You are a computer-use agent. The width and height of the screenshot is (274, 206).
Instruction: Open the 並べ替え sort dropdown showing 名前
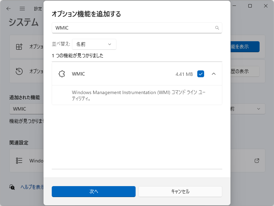94,44
